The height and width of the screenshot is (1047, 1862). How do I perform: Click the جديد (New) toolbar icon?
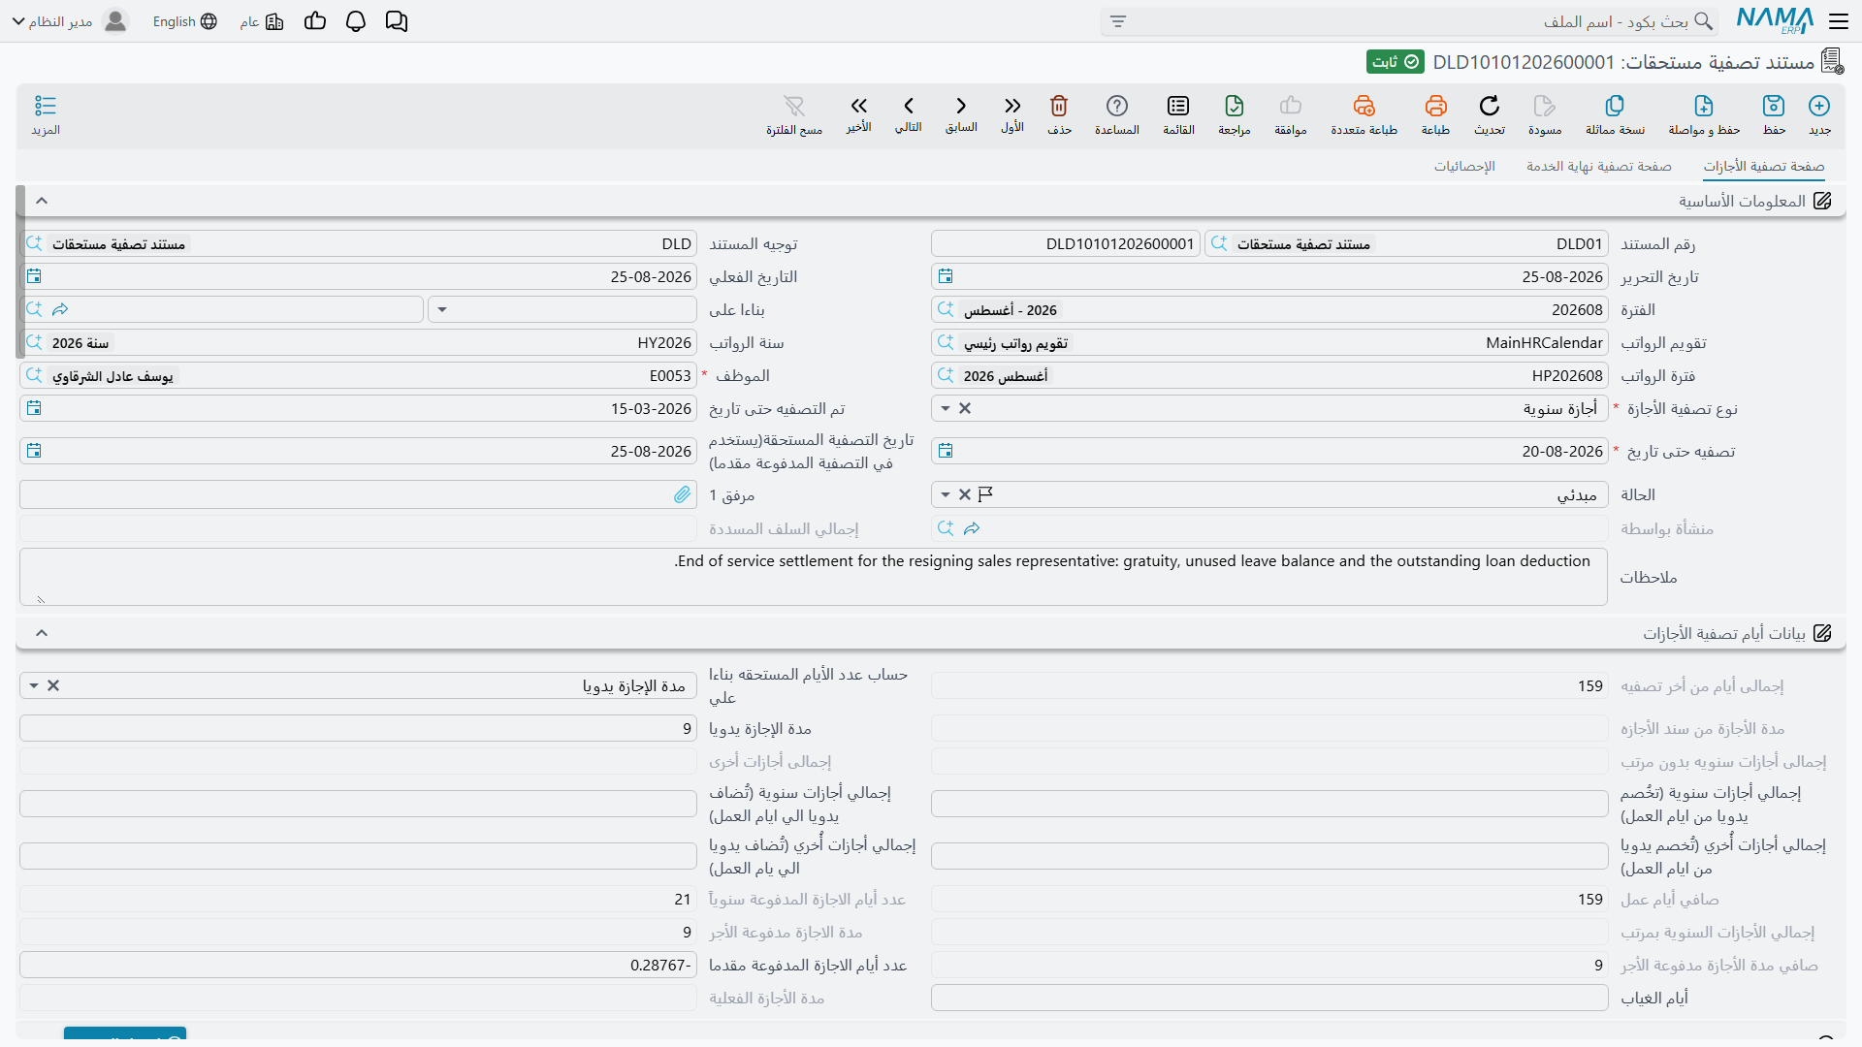pyautogui.click(x=1819, y=106)
